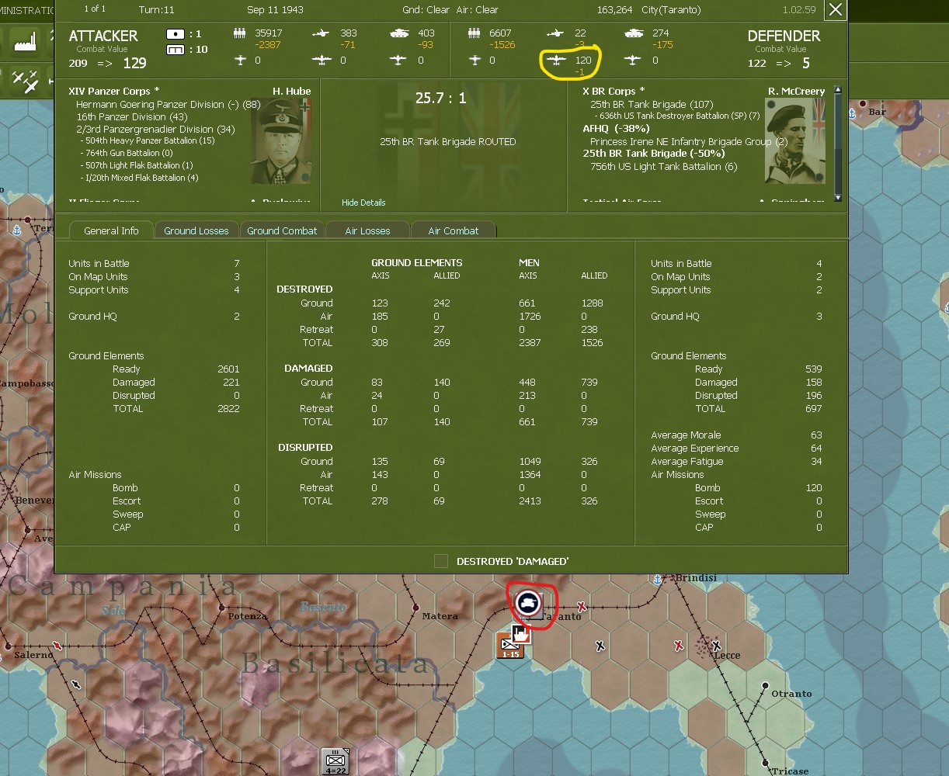This screenshot has height=776, width=949.
Task: Open the Air Losses tab
Action: [367, 230]
